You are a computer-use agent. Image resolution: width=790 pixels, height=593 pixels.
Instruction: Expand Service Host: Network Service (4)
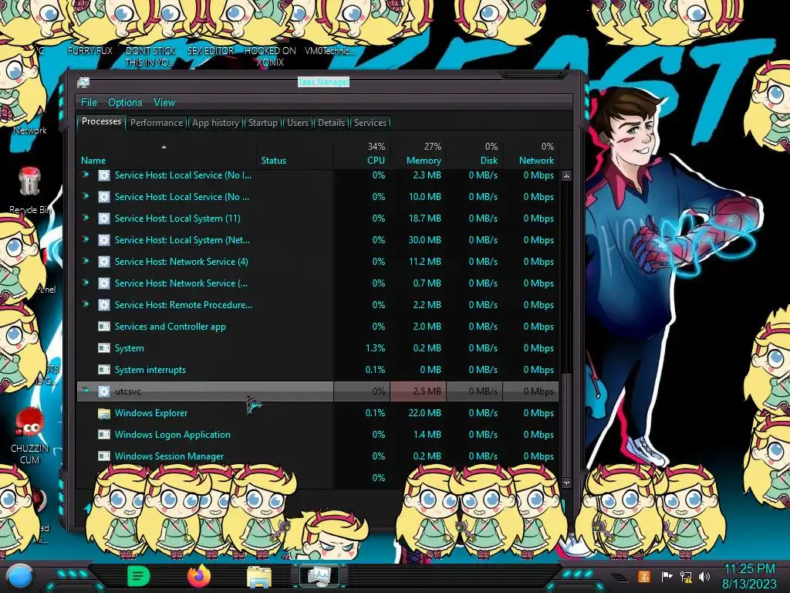86,261
